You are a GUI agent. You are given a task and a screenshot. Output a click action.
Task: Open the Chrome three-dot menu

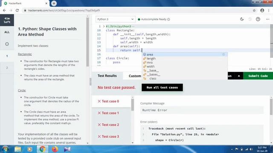tap(269, 10)
